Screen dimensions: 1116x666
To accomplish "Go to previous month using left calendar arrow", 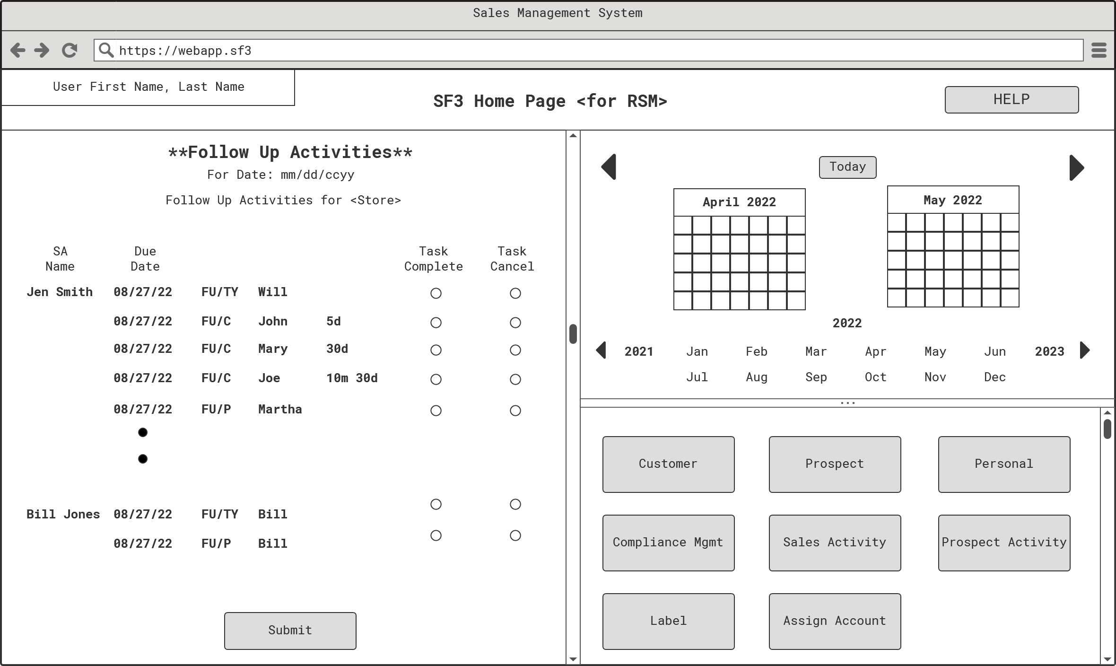I will pyautogui.click(x=609, y=166).
